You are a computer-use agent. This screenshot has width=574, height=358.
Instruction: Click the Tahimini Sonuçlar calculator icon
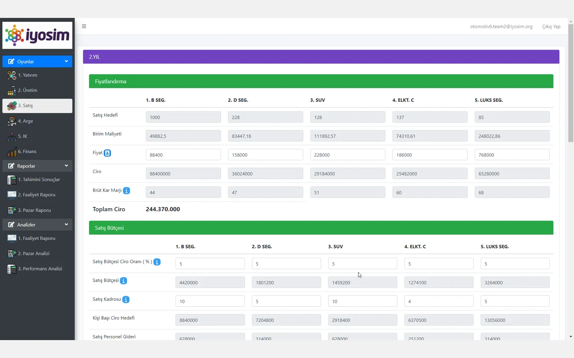pyautogui.click(x=12, y=180)
